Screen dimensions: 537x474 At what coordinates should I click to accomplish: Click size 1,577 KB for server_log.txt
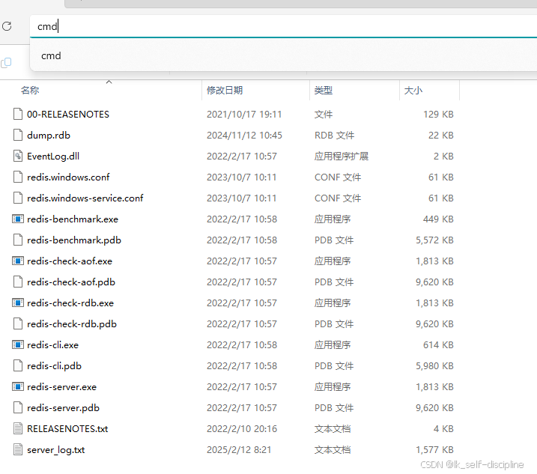coord(434,450)
